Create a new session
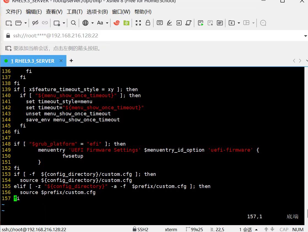The width and height of the screenshot is (308, 232). pyautogui.click(x=8, y=23)
